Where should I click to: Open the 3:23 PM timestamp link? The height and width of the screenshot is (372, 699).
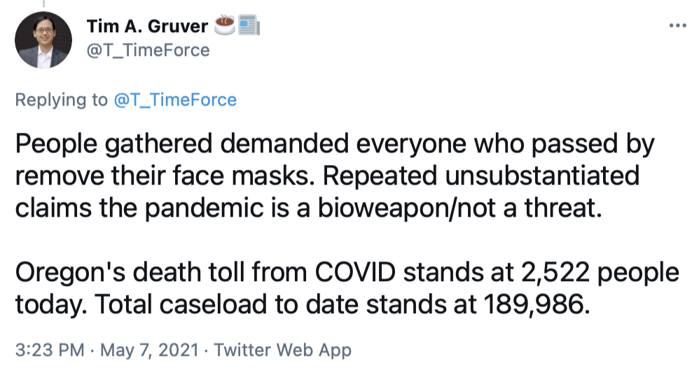coord(42,350)
